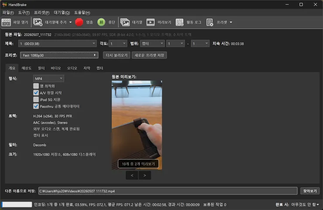Open the start chapter dropdown

[175, 44]
